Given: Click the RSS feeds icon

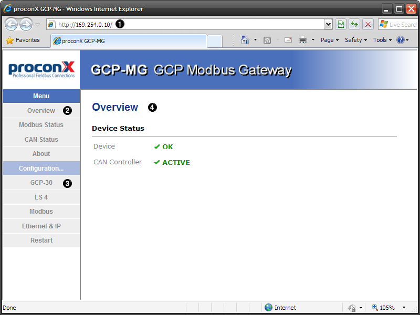Looking at the screenshot, I should tap(267, 40).
